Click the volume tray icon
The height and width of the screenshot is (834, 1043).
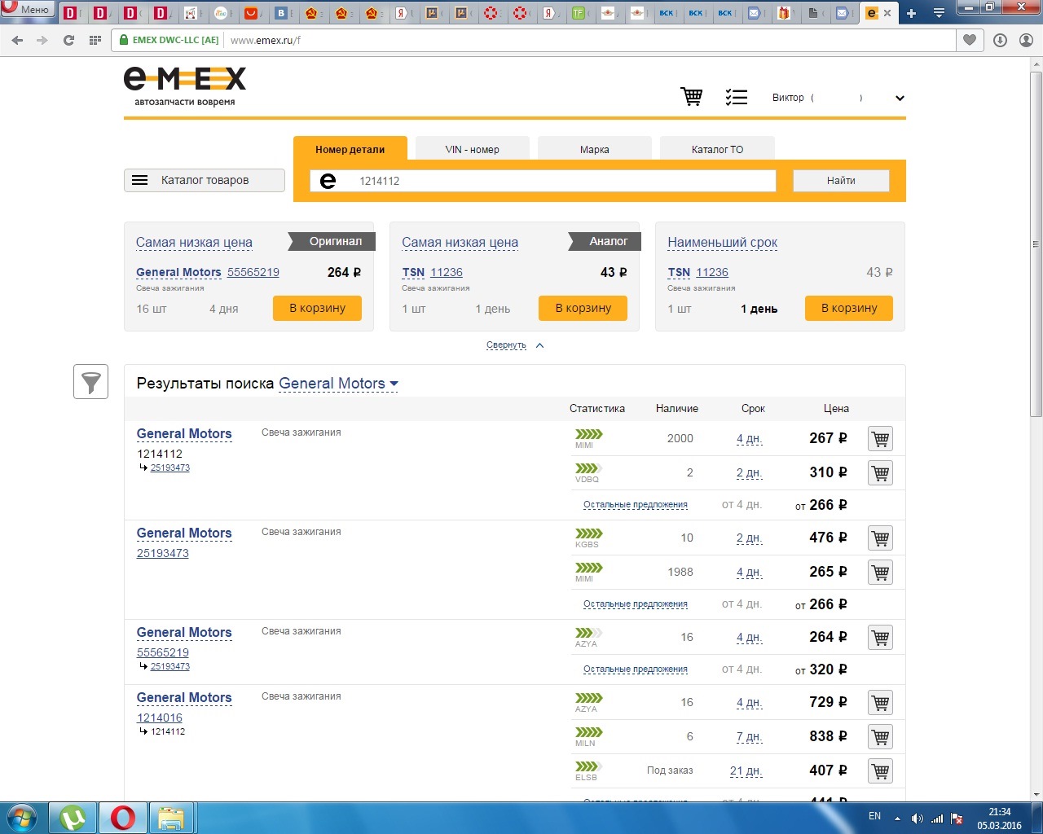click(x=918, y=818)
